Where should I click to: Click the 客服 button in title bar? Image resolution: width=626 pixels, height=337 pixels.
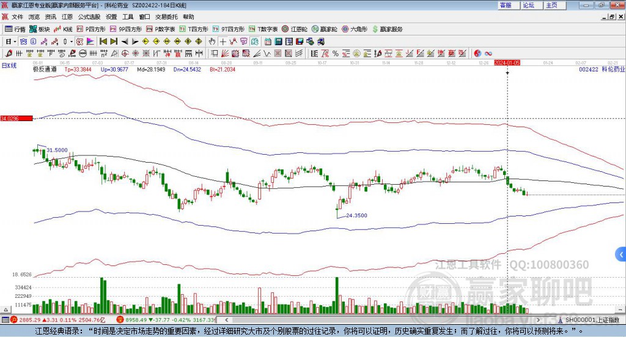(508, 5)
